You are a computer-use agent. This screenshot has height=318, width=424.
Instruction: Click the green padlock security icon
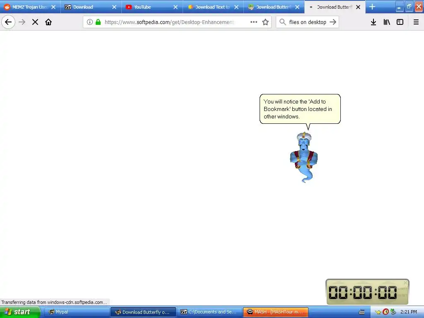coord(98,22)
